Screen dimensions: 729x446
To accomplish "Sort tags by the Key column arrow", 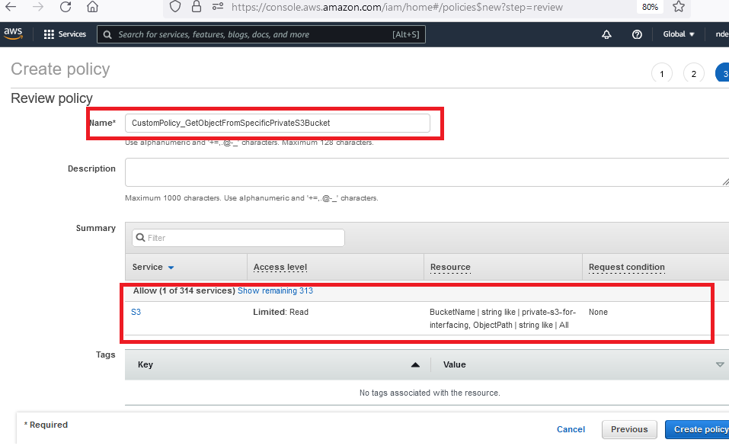I will (415, 365).
